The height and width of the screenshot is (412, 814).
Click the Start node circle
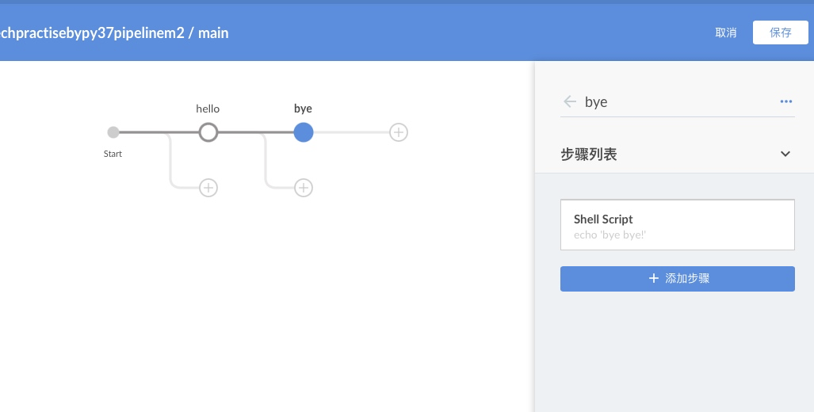pos(113,132)
